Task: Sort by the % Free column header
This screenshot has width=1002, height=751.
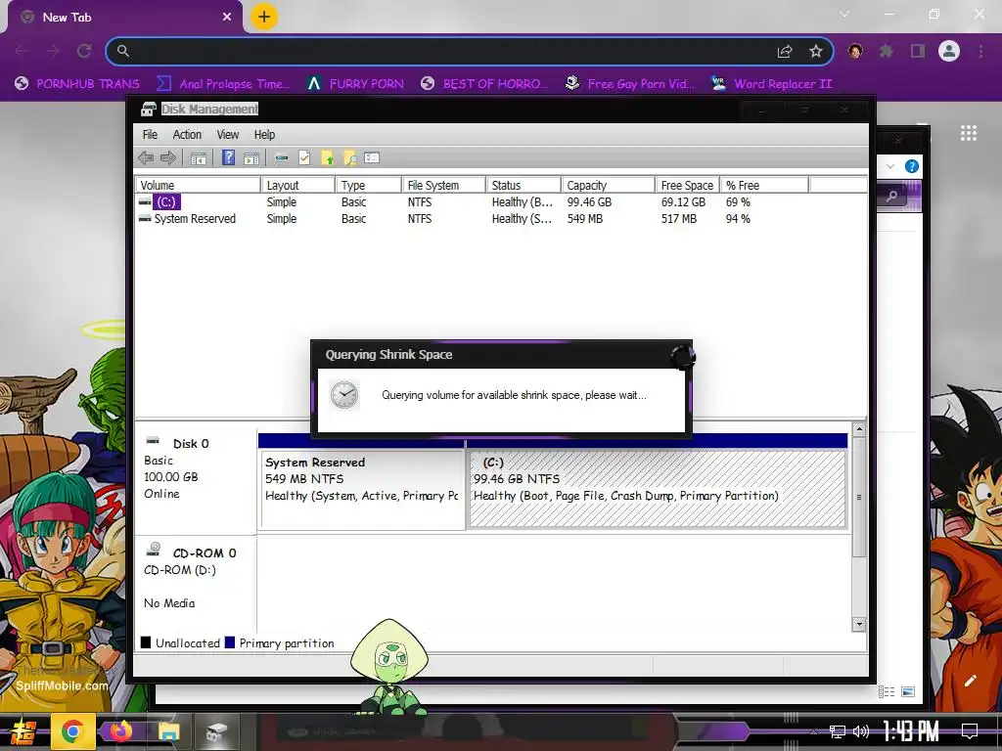Action: pyautogui.click(x=765, y=185)
